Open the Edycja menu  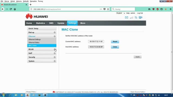[x=7, y=1]
